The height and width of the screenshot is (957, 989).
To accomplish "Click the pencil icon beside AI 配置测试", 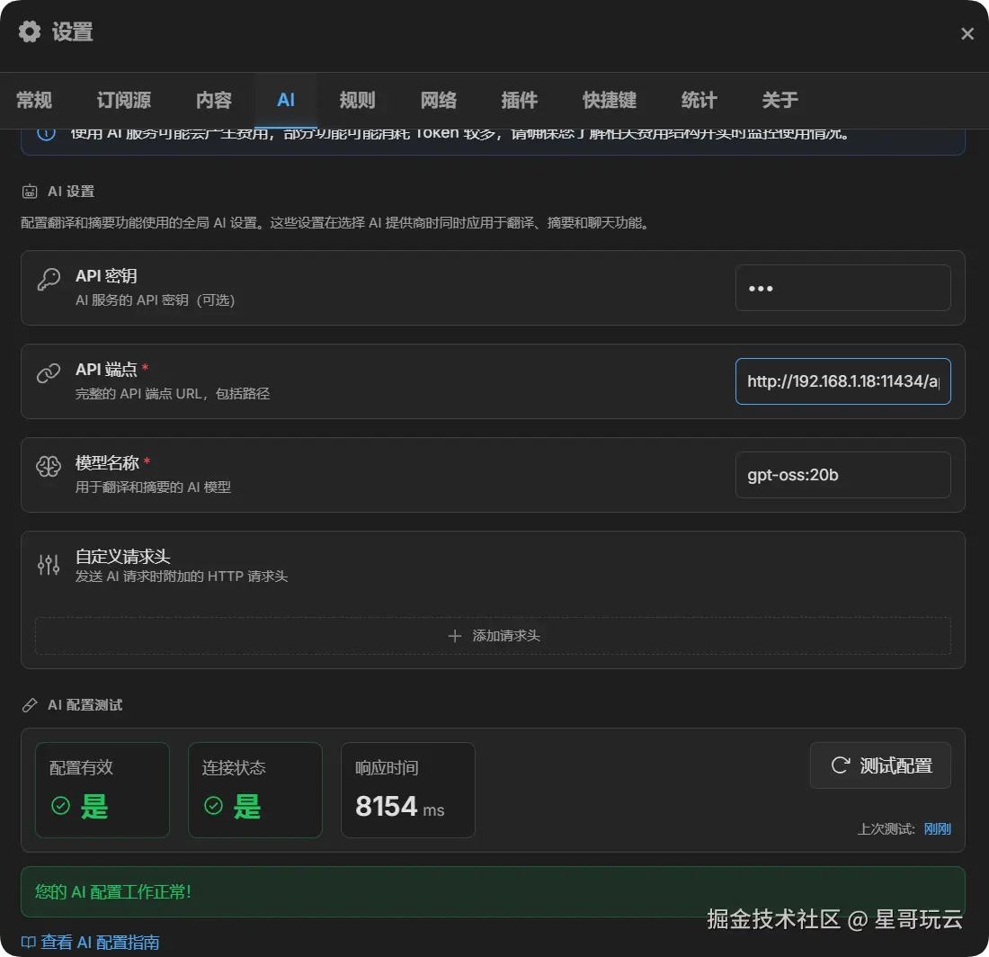I will click(30, 704).
